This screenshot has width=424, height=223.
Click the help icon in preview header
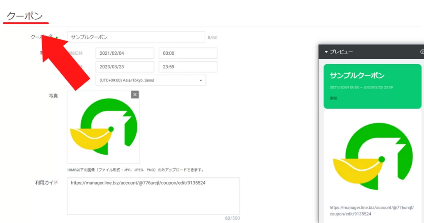(422, 52)
